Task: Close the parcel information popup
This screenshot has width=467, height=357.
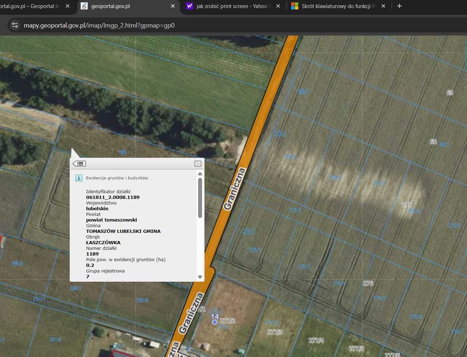Action: point(198,163)
